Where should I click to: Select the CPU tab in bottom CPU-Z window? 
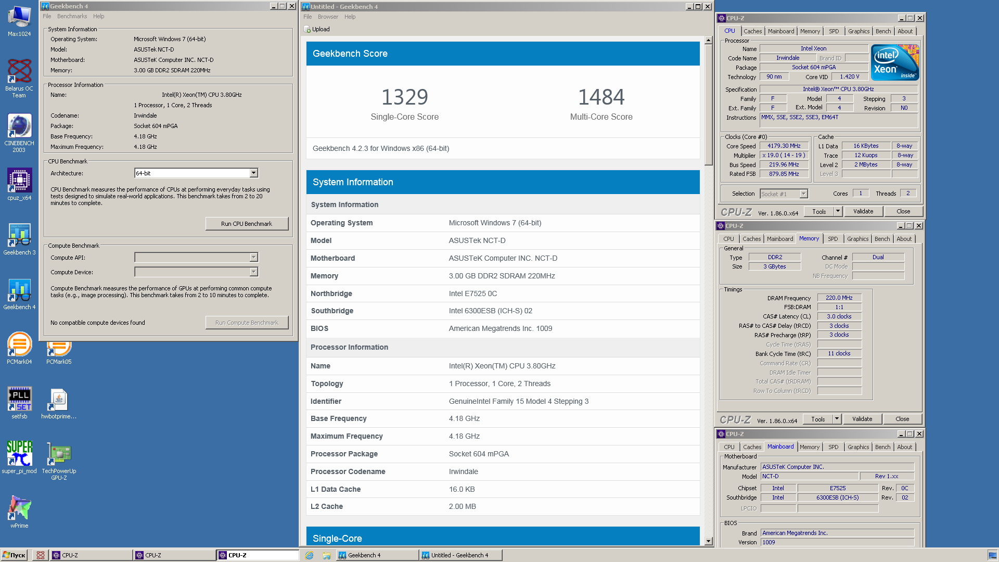[x=729, y=447]
